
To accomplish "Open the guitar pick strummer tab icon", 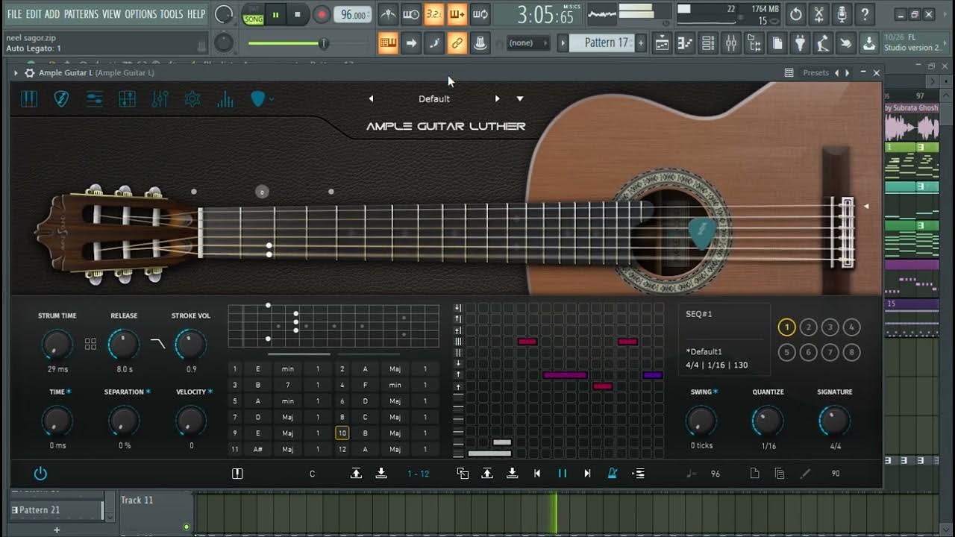I will 61,99.
